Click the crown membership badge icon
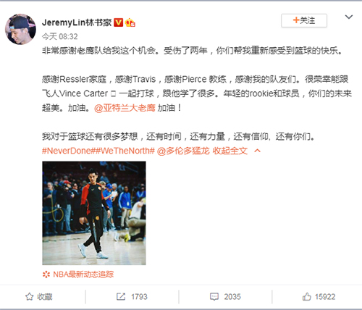This screenshot has height=310, width=362. click(130, 22)
